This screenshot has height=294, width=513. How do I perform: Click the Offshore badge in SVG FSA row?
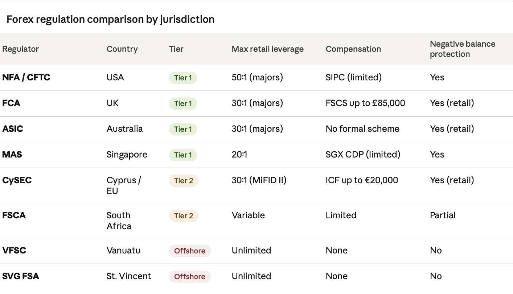click(190, 277)
